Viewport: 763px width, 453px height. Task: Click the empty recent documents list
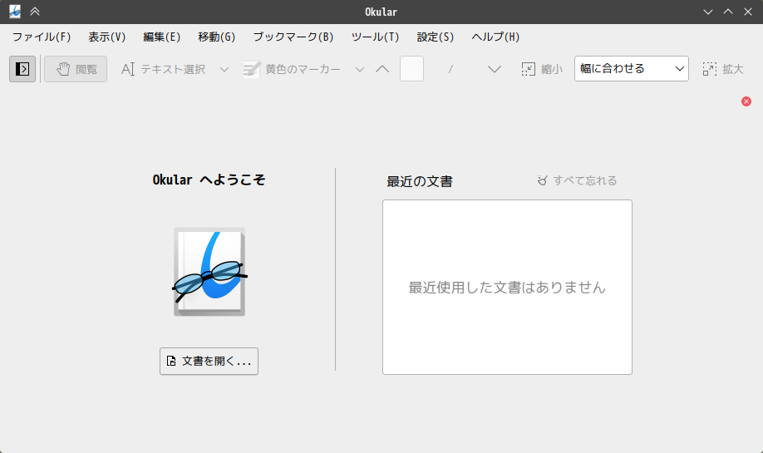click(x=507, y=287)
